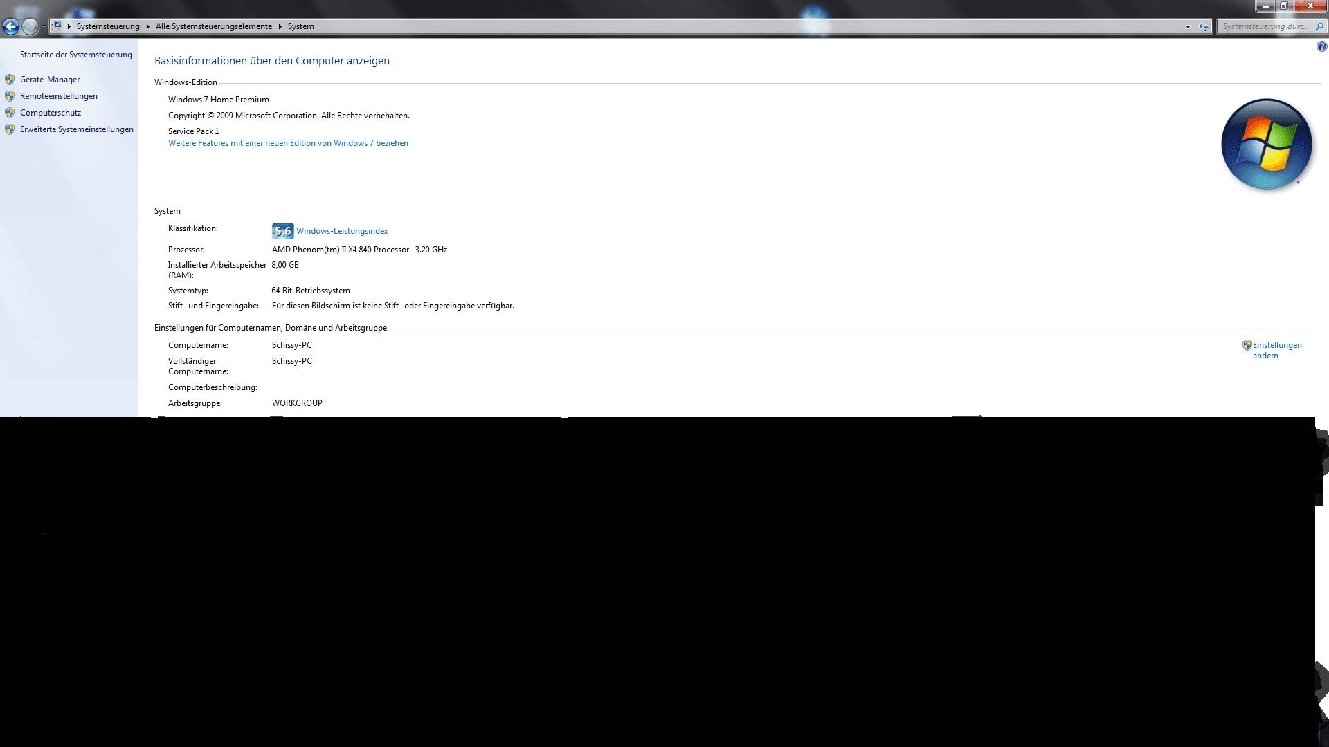1329x747 pixels.
Task: Open Startseite der Systemsteuerung
Action: click(x=75, y=55)
